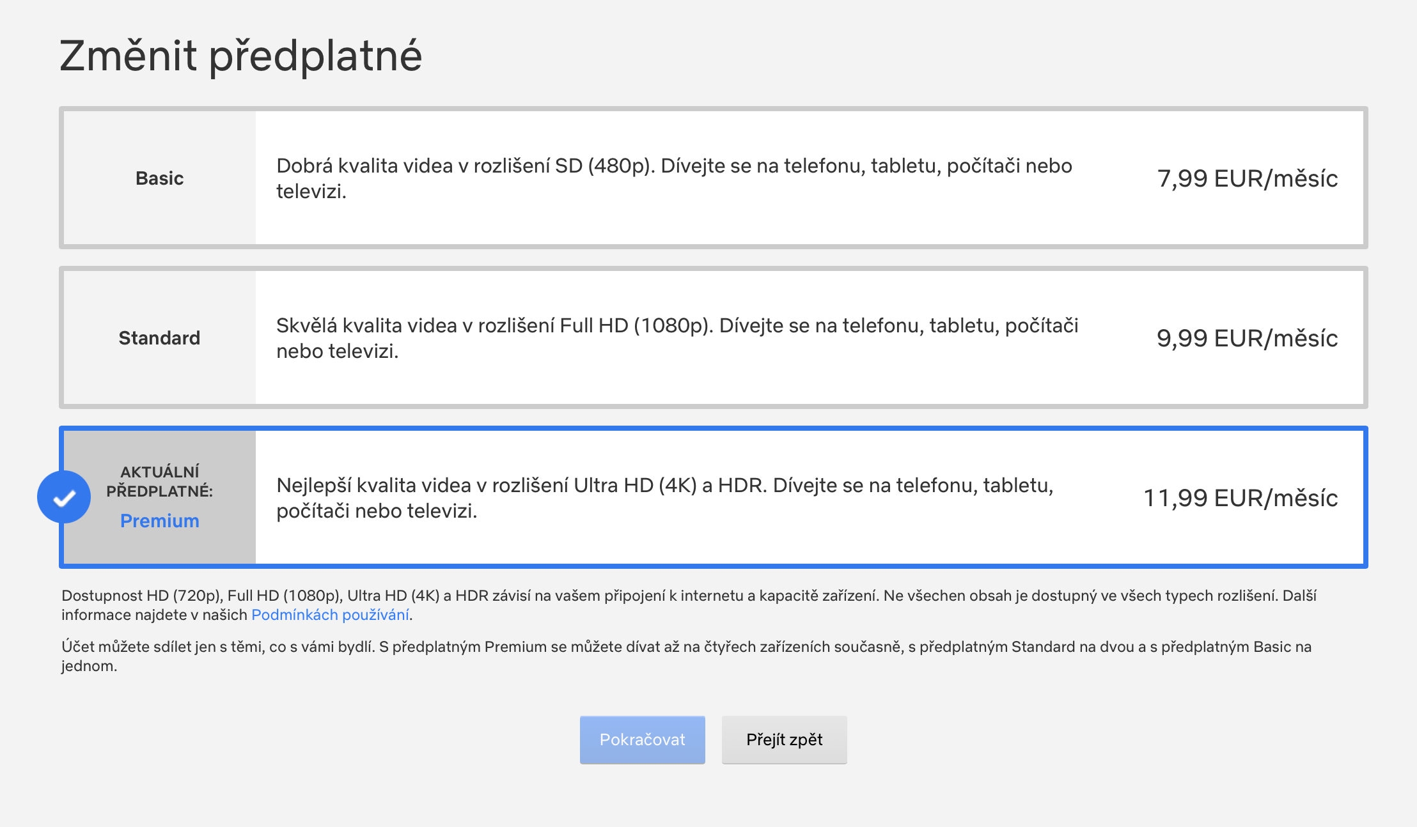Choose the 11,99 EUR/měsíc price
Screen dimensions: 1417x827
1240,498
